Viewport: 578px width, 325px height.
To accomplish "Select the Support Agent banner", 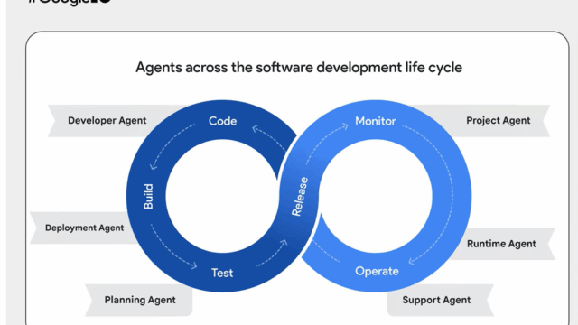I will click(x=436, y=300).
